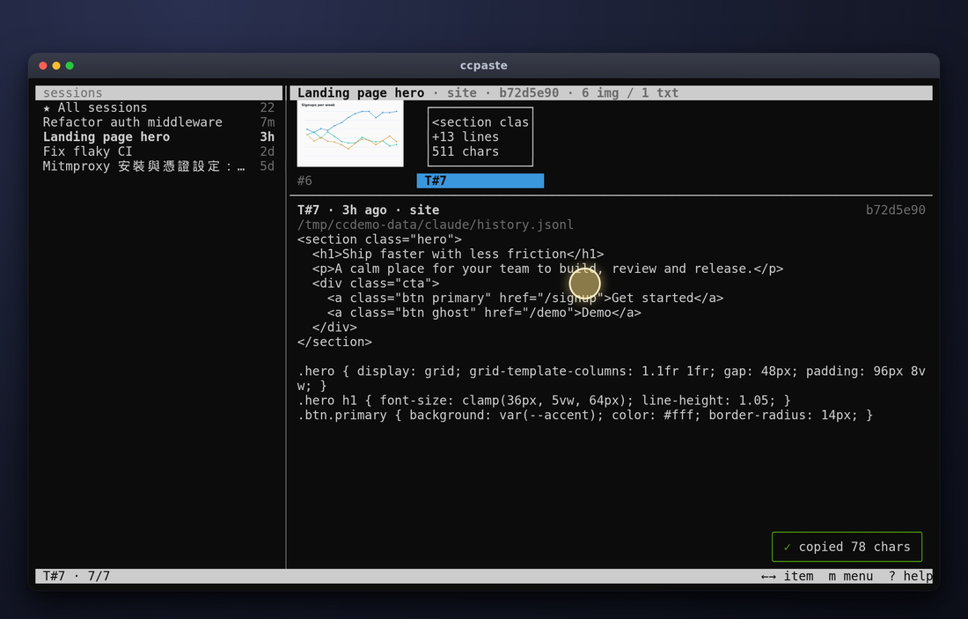This screenshot has height=619, width=968.
Task: Click the Demo ghost button code line
Action: (x=484, y=313)
